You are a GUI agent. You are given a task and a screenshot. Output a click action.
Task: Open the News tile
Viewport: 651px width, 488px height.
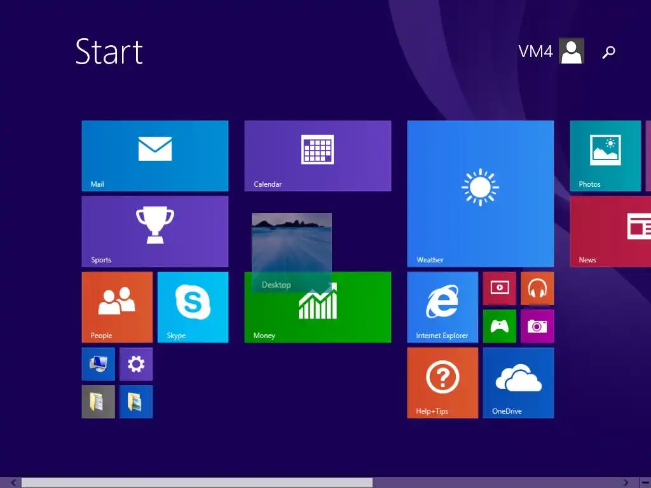coord(610,231)
